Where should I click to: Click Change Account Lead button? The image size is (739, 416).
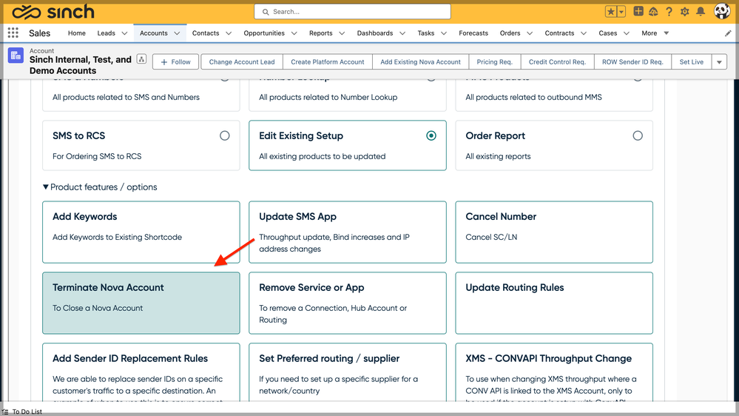click(x=242, y=61)
